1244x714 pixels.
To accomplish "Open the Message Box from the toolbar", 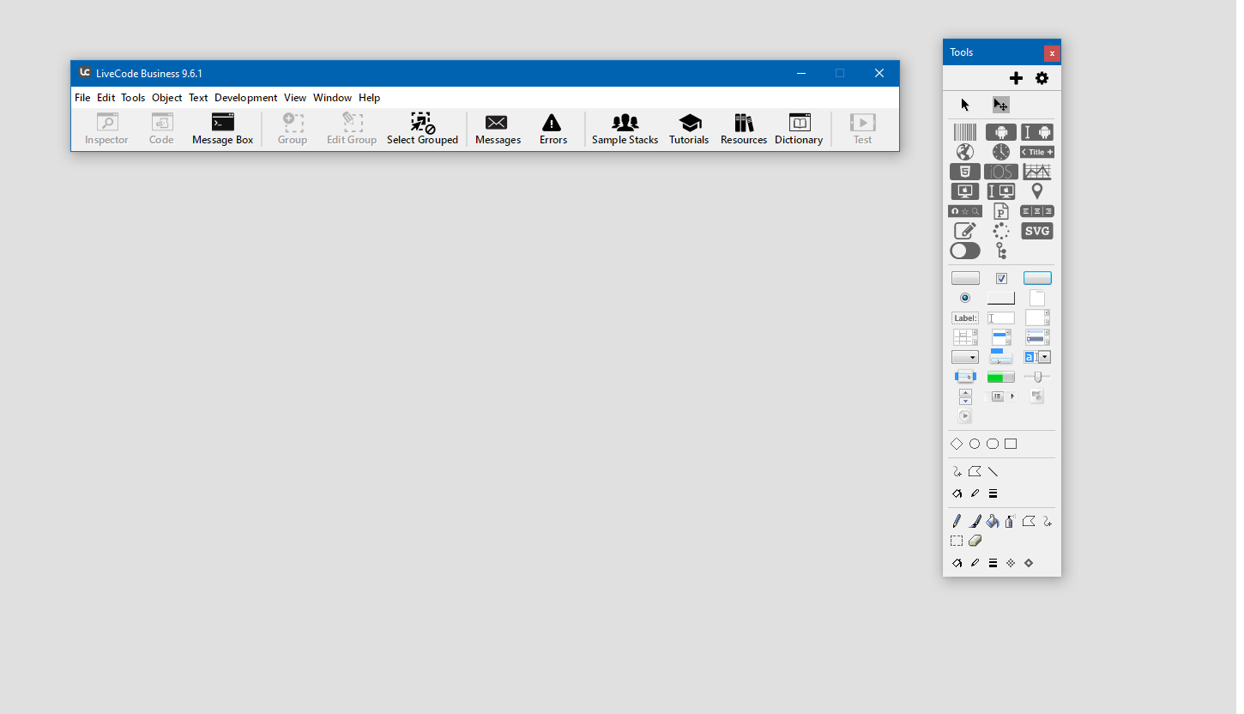I will [x=222, y=128].
